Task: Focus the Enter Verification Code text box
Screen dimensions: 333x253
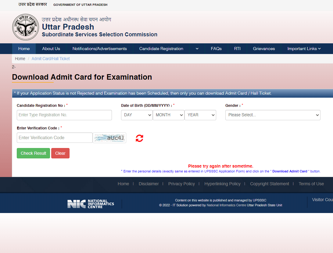Action: pos(55,138)
